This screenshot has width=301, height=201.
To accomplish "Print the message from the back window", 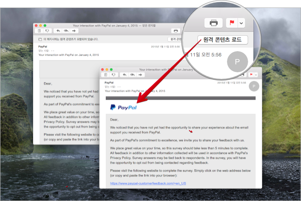I will (176, 31).
